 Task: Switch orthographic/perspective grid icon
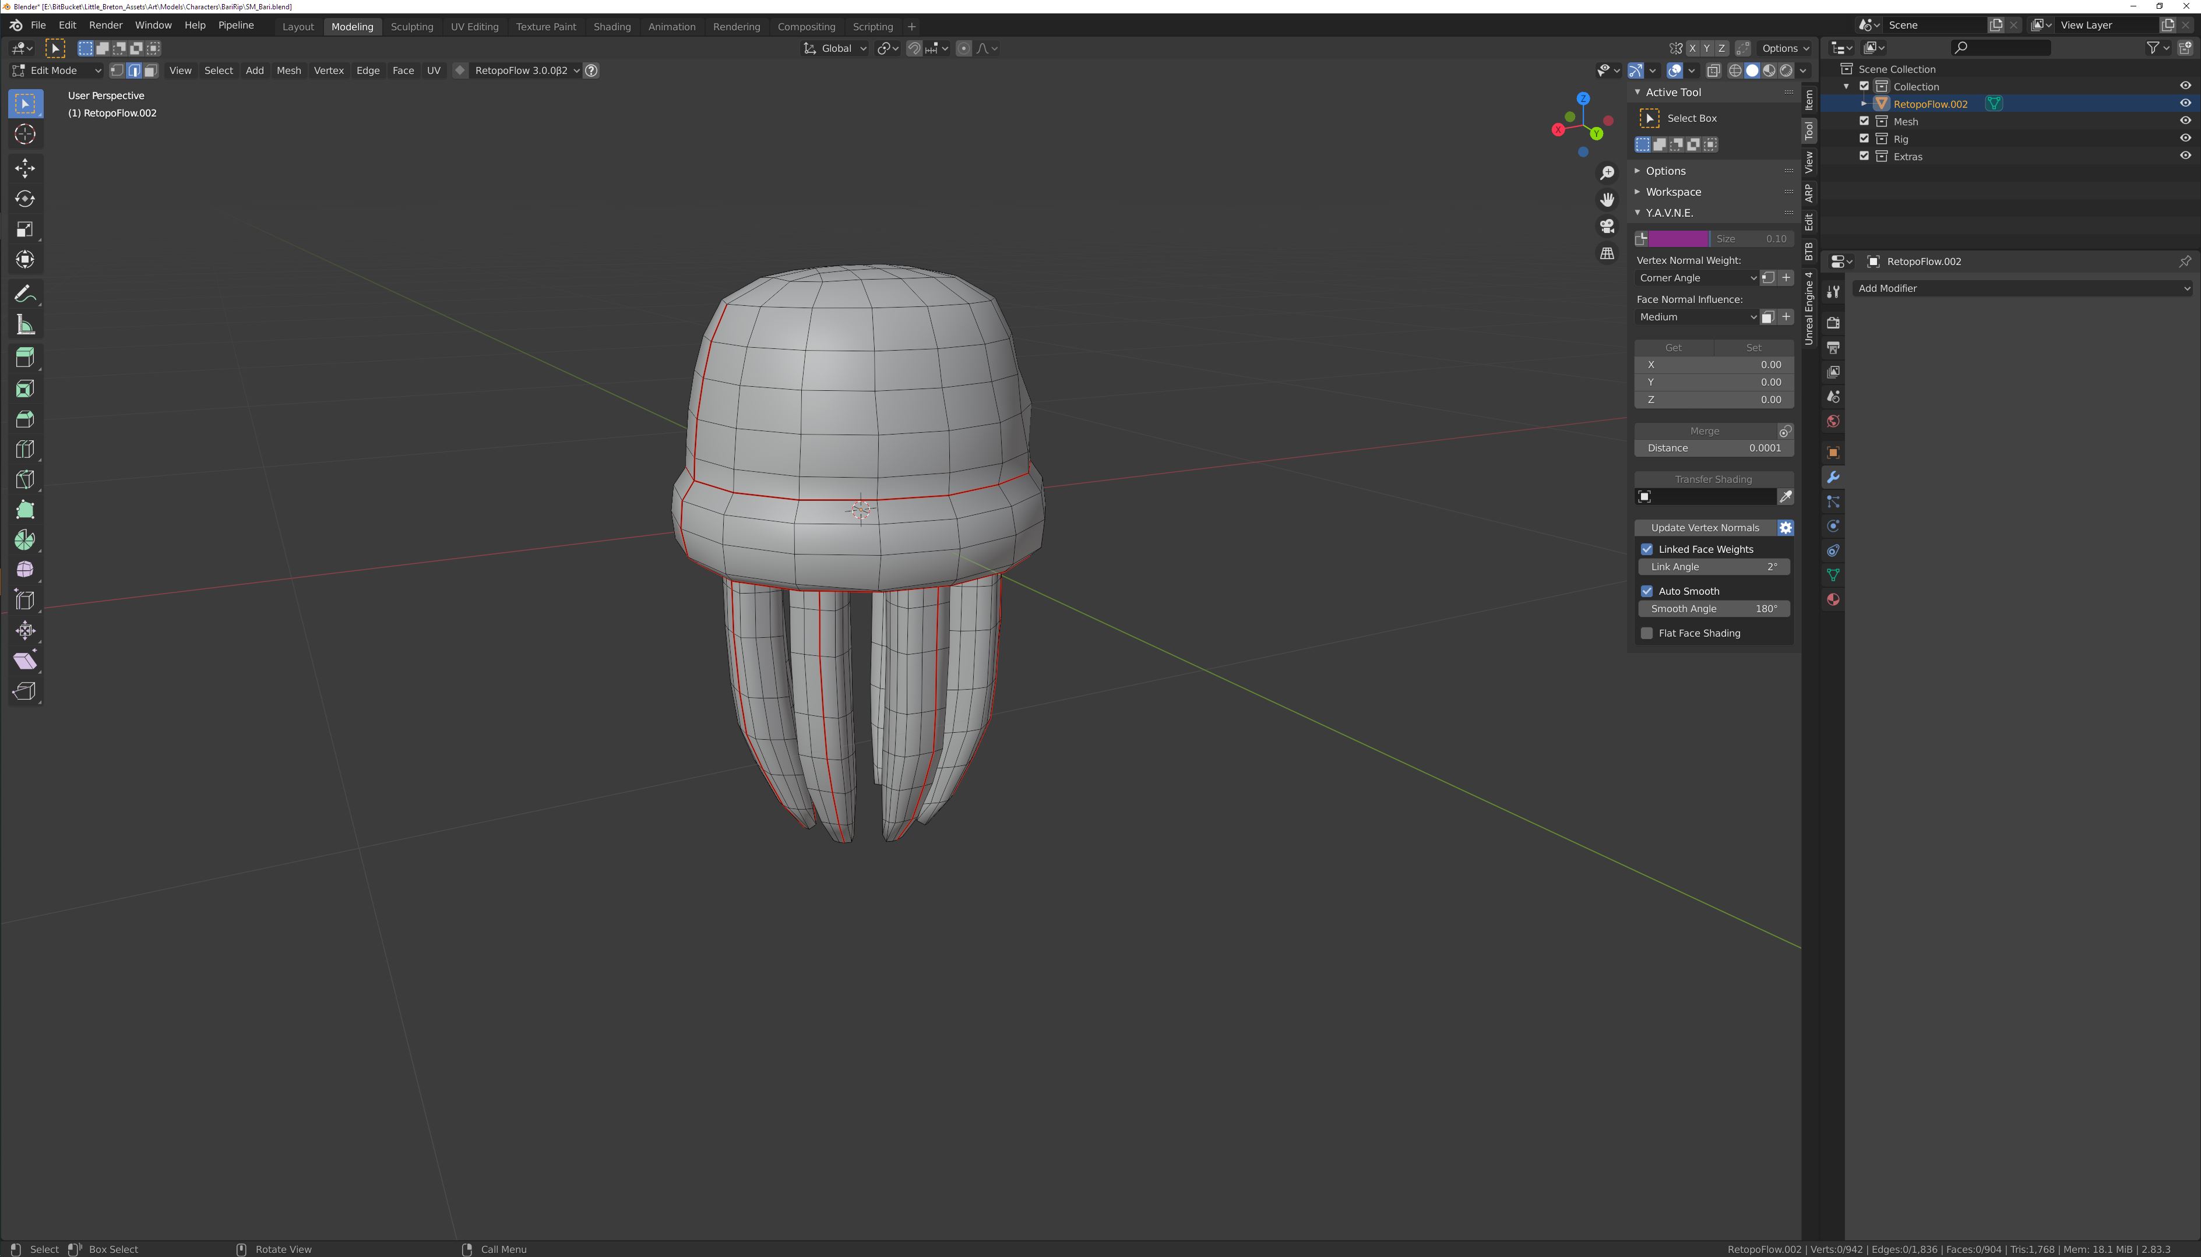pyautogui.click(x=1607, y=253)
